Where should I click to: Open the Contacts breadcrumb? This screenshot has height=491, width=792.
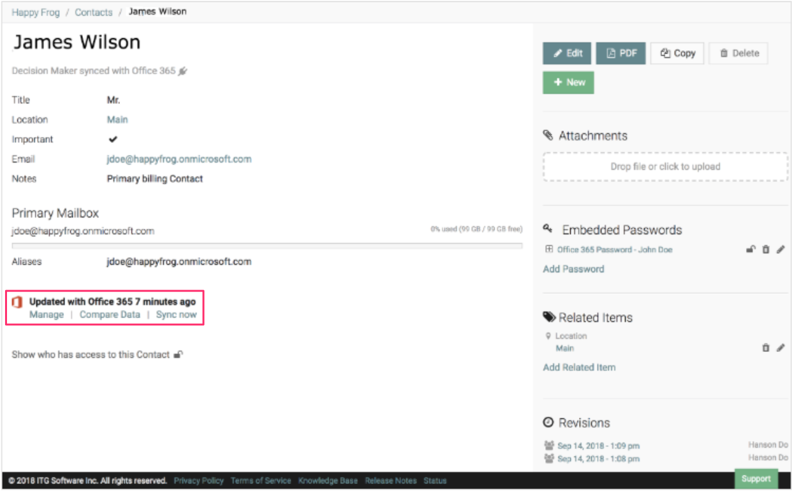pos(93,12)
